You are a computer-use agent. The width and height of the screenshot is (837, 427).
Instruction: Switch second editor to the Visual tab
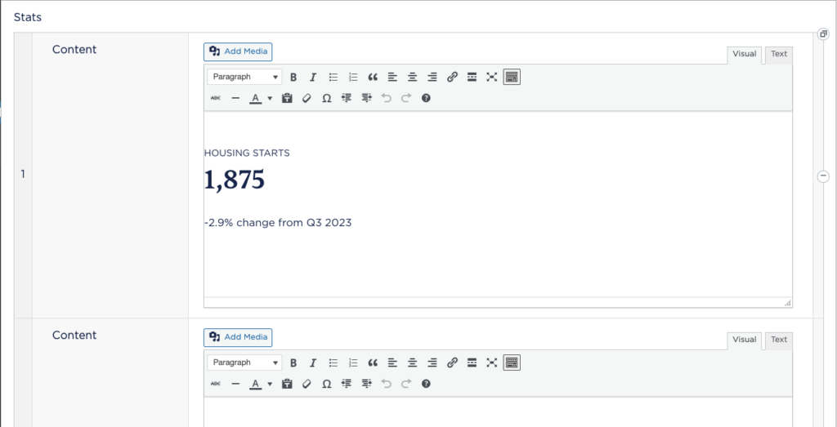[744, 340]
